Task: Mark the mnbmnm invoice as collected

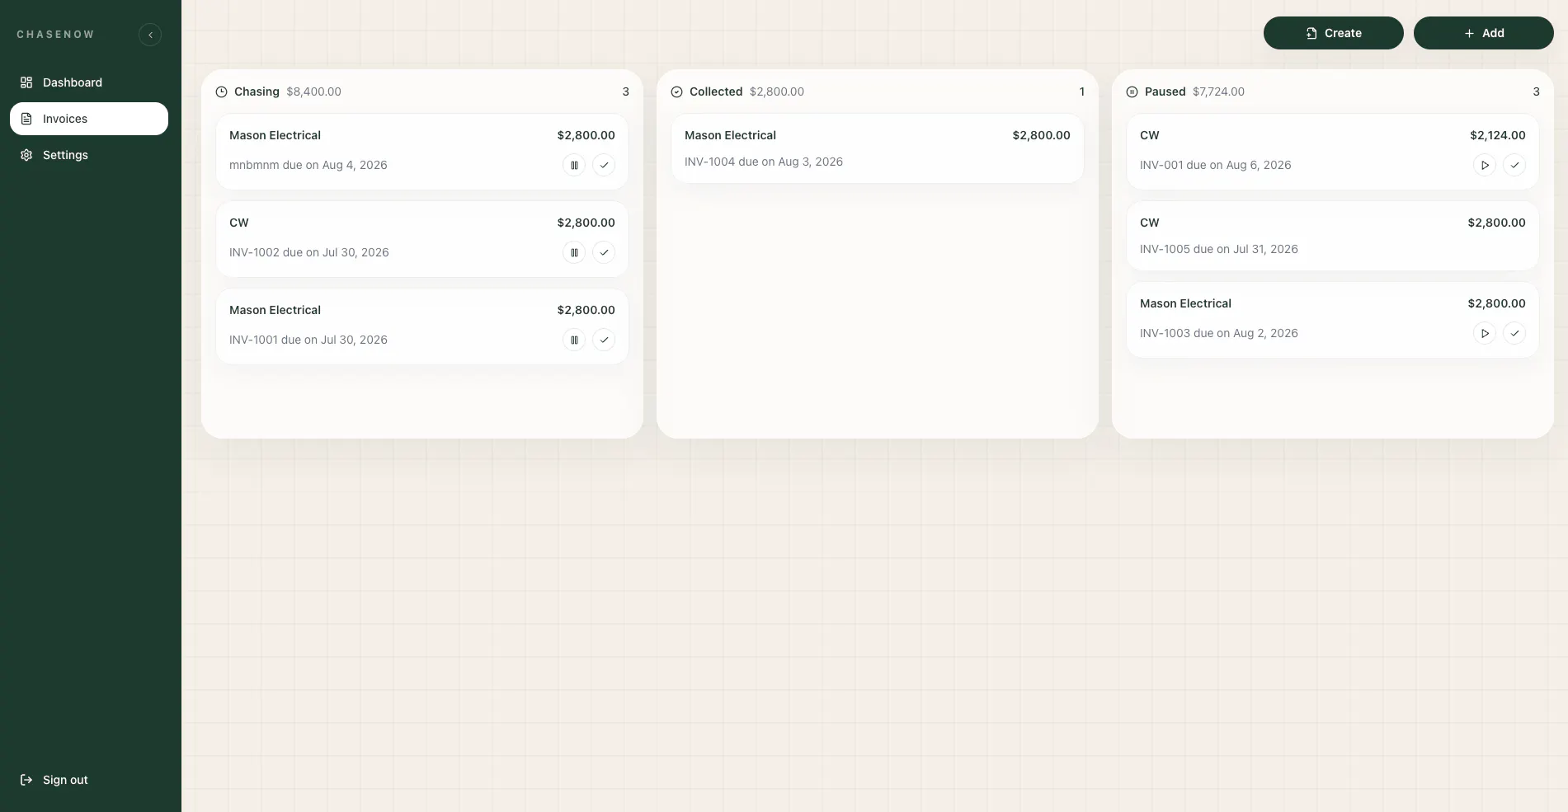Action: click(x=604, y=165)
